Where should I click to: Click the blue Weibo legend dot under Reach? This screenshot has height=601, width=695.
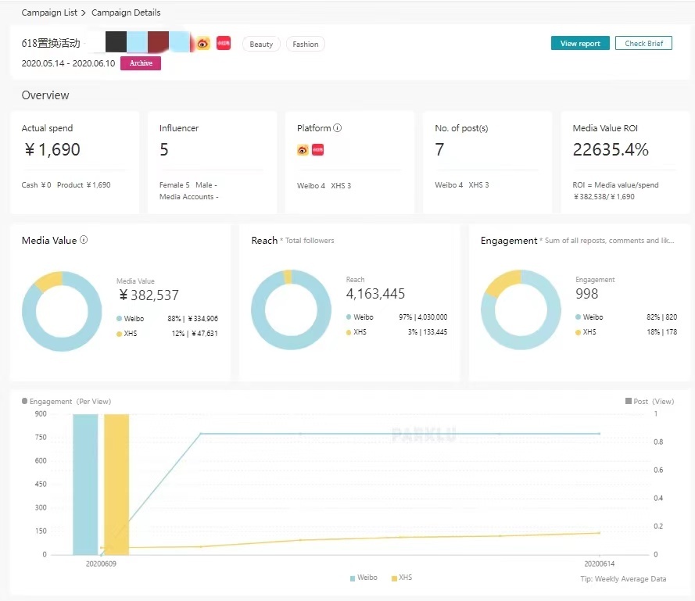(349, 317)
